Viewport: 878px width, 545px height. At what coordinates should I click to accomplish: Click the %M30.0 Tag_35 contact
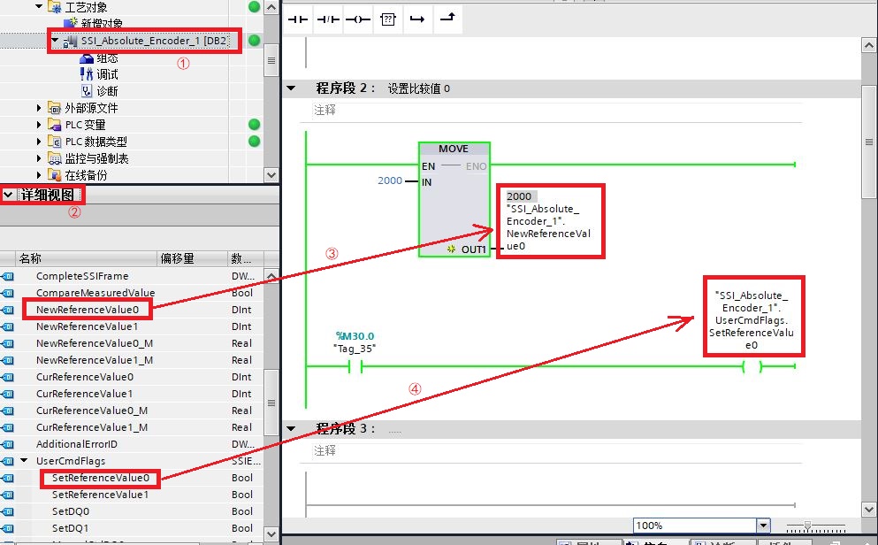pyautogui.click(x=355, y=367)
